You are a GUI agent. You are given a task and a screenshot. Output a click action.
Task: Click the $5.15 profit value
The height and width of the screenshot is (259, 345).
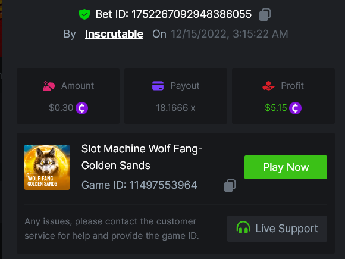point(276,108)
